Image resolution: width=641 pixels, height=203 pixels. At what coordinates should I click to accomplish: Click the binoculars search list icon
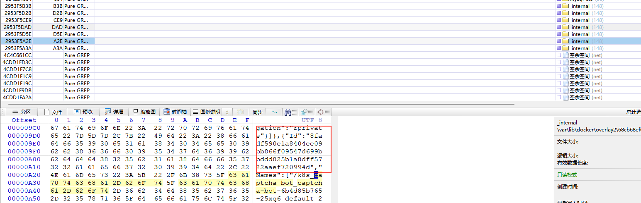tap(290, 112)
